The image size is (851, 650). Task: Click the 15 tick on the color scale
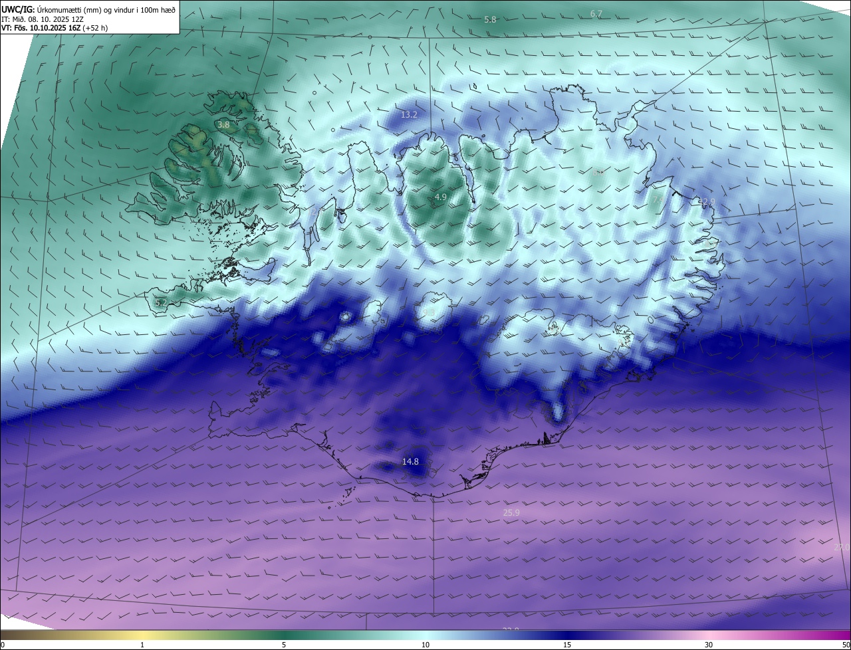567,645
